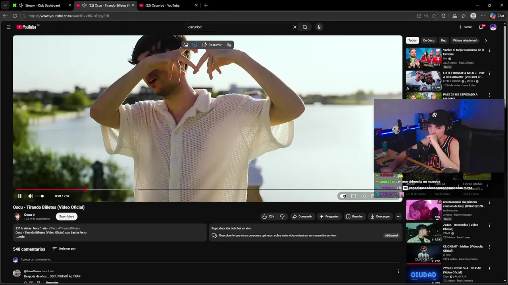508x285 pixels.
Task: Toggle the autoplay switch in the player
Action: click(x=343, y=196)
